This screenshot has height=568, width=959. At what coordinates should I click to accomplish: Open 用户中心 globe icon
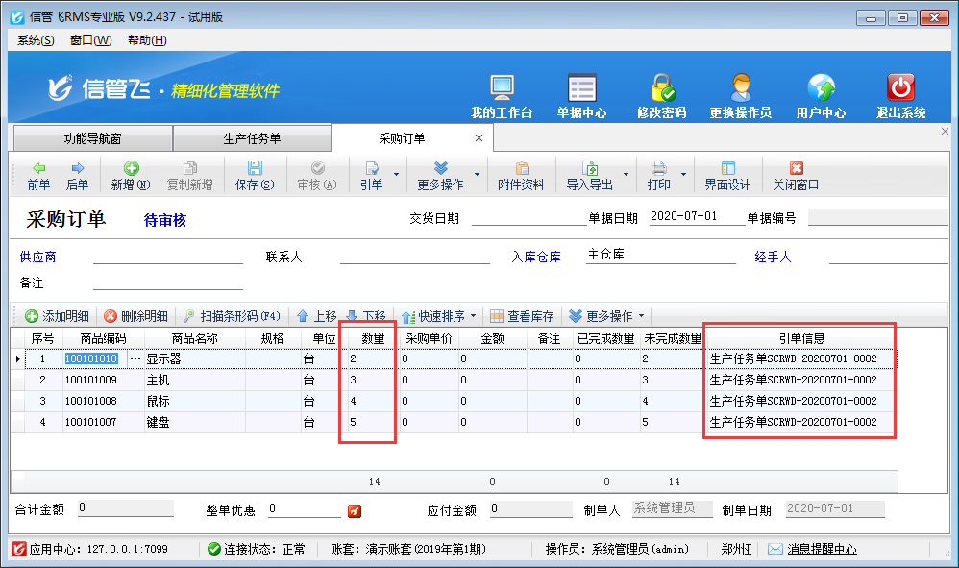(x=821, y=88)
